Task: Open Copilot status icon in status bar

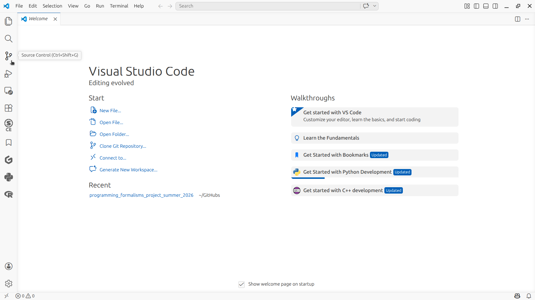Action: pyautogui.click(x=517, y=296)
